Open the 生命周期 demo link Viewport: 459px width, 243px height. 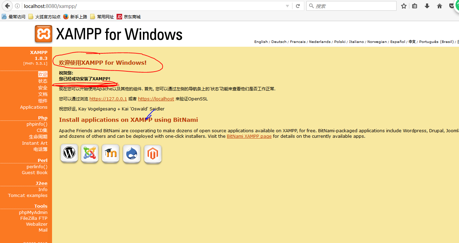coord(38,137)
